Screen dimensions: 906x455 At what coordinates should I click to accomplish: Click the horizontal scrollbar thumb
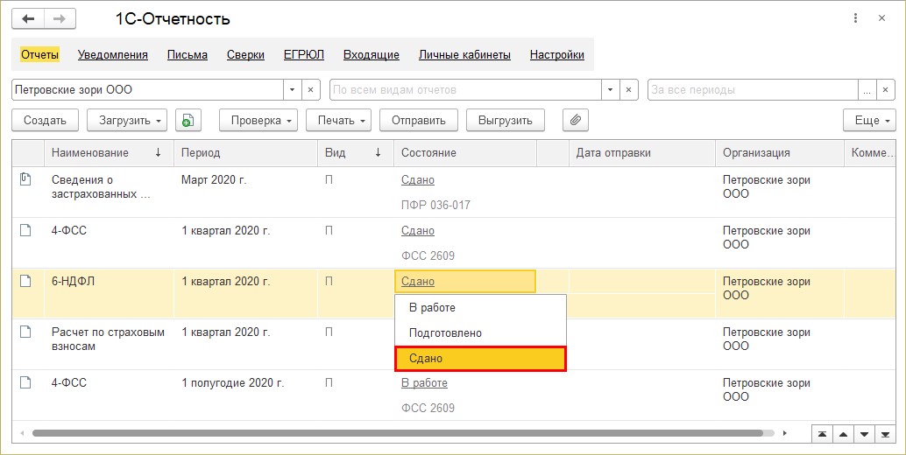398,433
